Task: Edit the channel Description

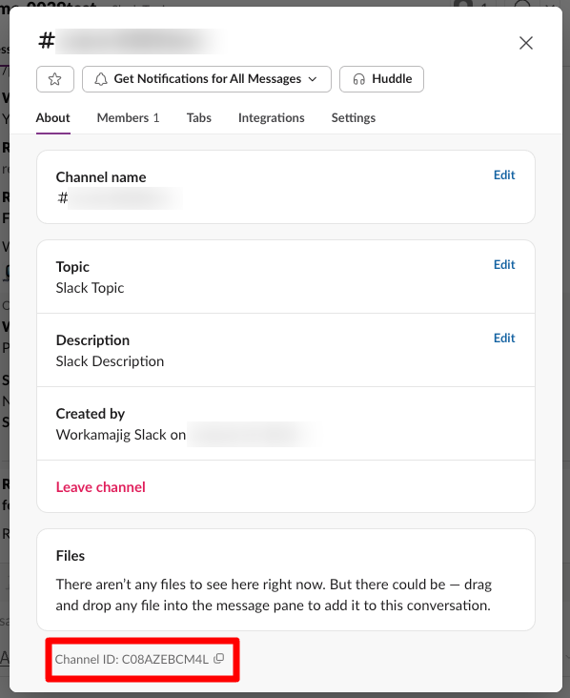Action: [x=504, y=338]
